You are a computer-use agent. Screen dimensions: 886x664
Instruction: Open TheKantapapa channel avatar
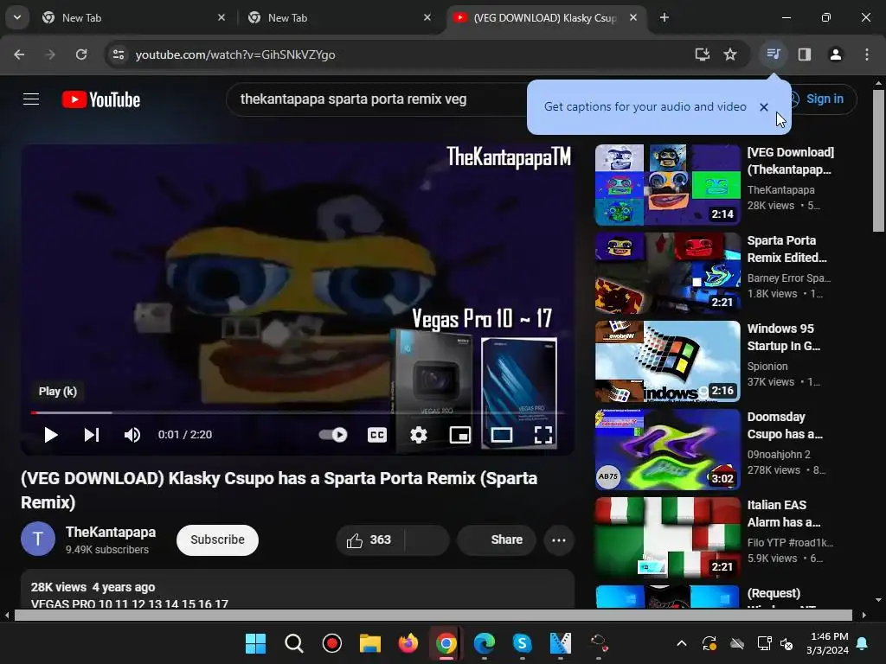click(38, 539)
